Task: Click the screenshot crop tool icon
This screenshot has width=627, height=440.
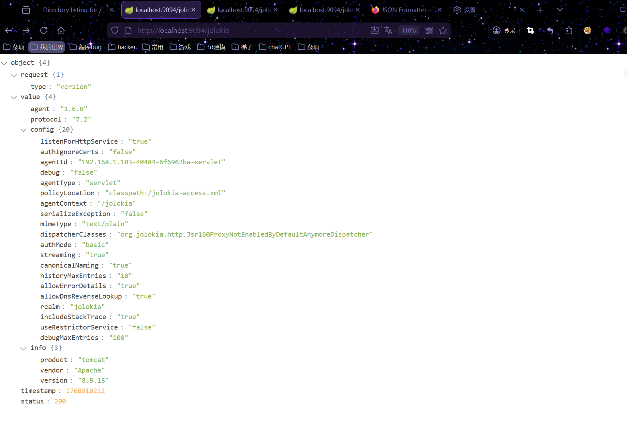Action: point(530,30)
